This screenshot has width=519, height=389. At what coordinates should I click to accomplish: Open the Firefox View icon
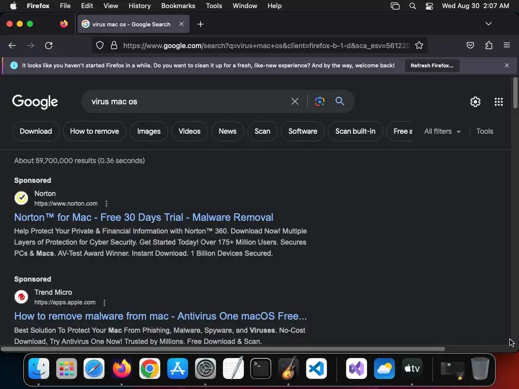(63, 24)
